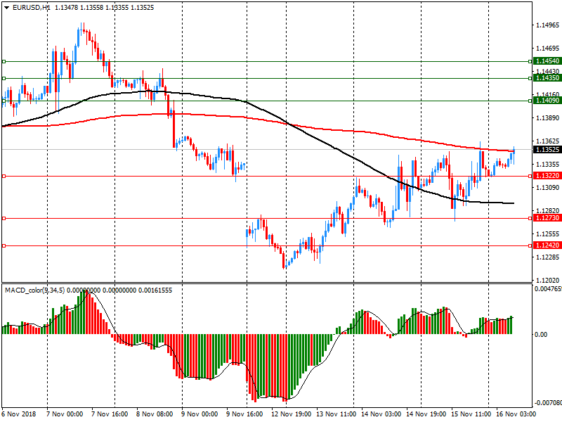This screenshot has width=562, height=422.
Task: Select the green 1.14350 price level tag
Action: pyautogui.click(x=546, y=78)
